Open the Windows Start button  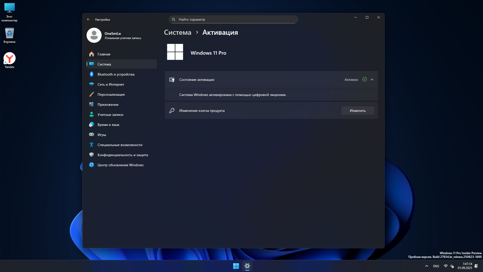(236, 266)
